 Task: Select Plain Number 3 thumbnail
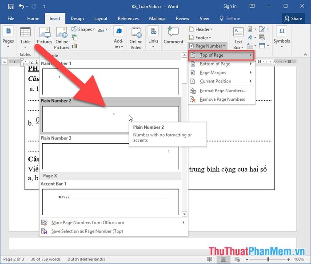[x=111, y=156]
